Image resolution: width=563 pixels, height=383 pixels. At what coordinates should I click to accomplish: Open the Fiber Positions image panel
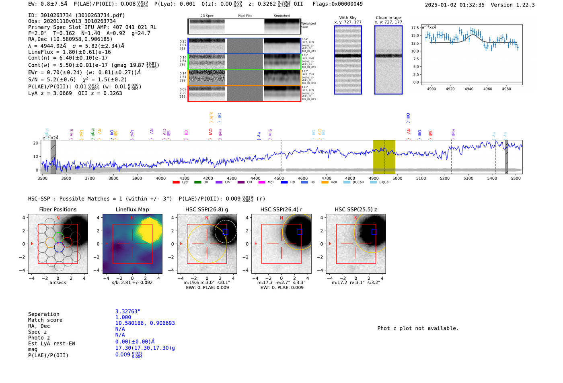coord(58,244)
